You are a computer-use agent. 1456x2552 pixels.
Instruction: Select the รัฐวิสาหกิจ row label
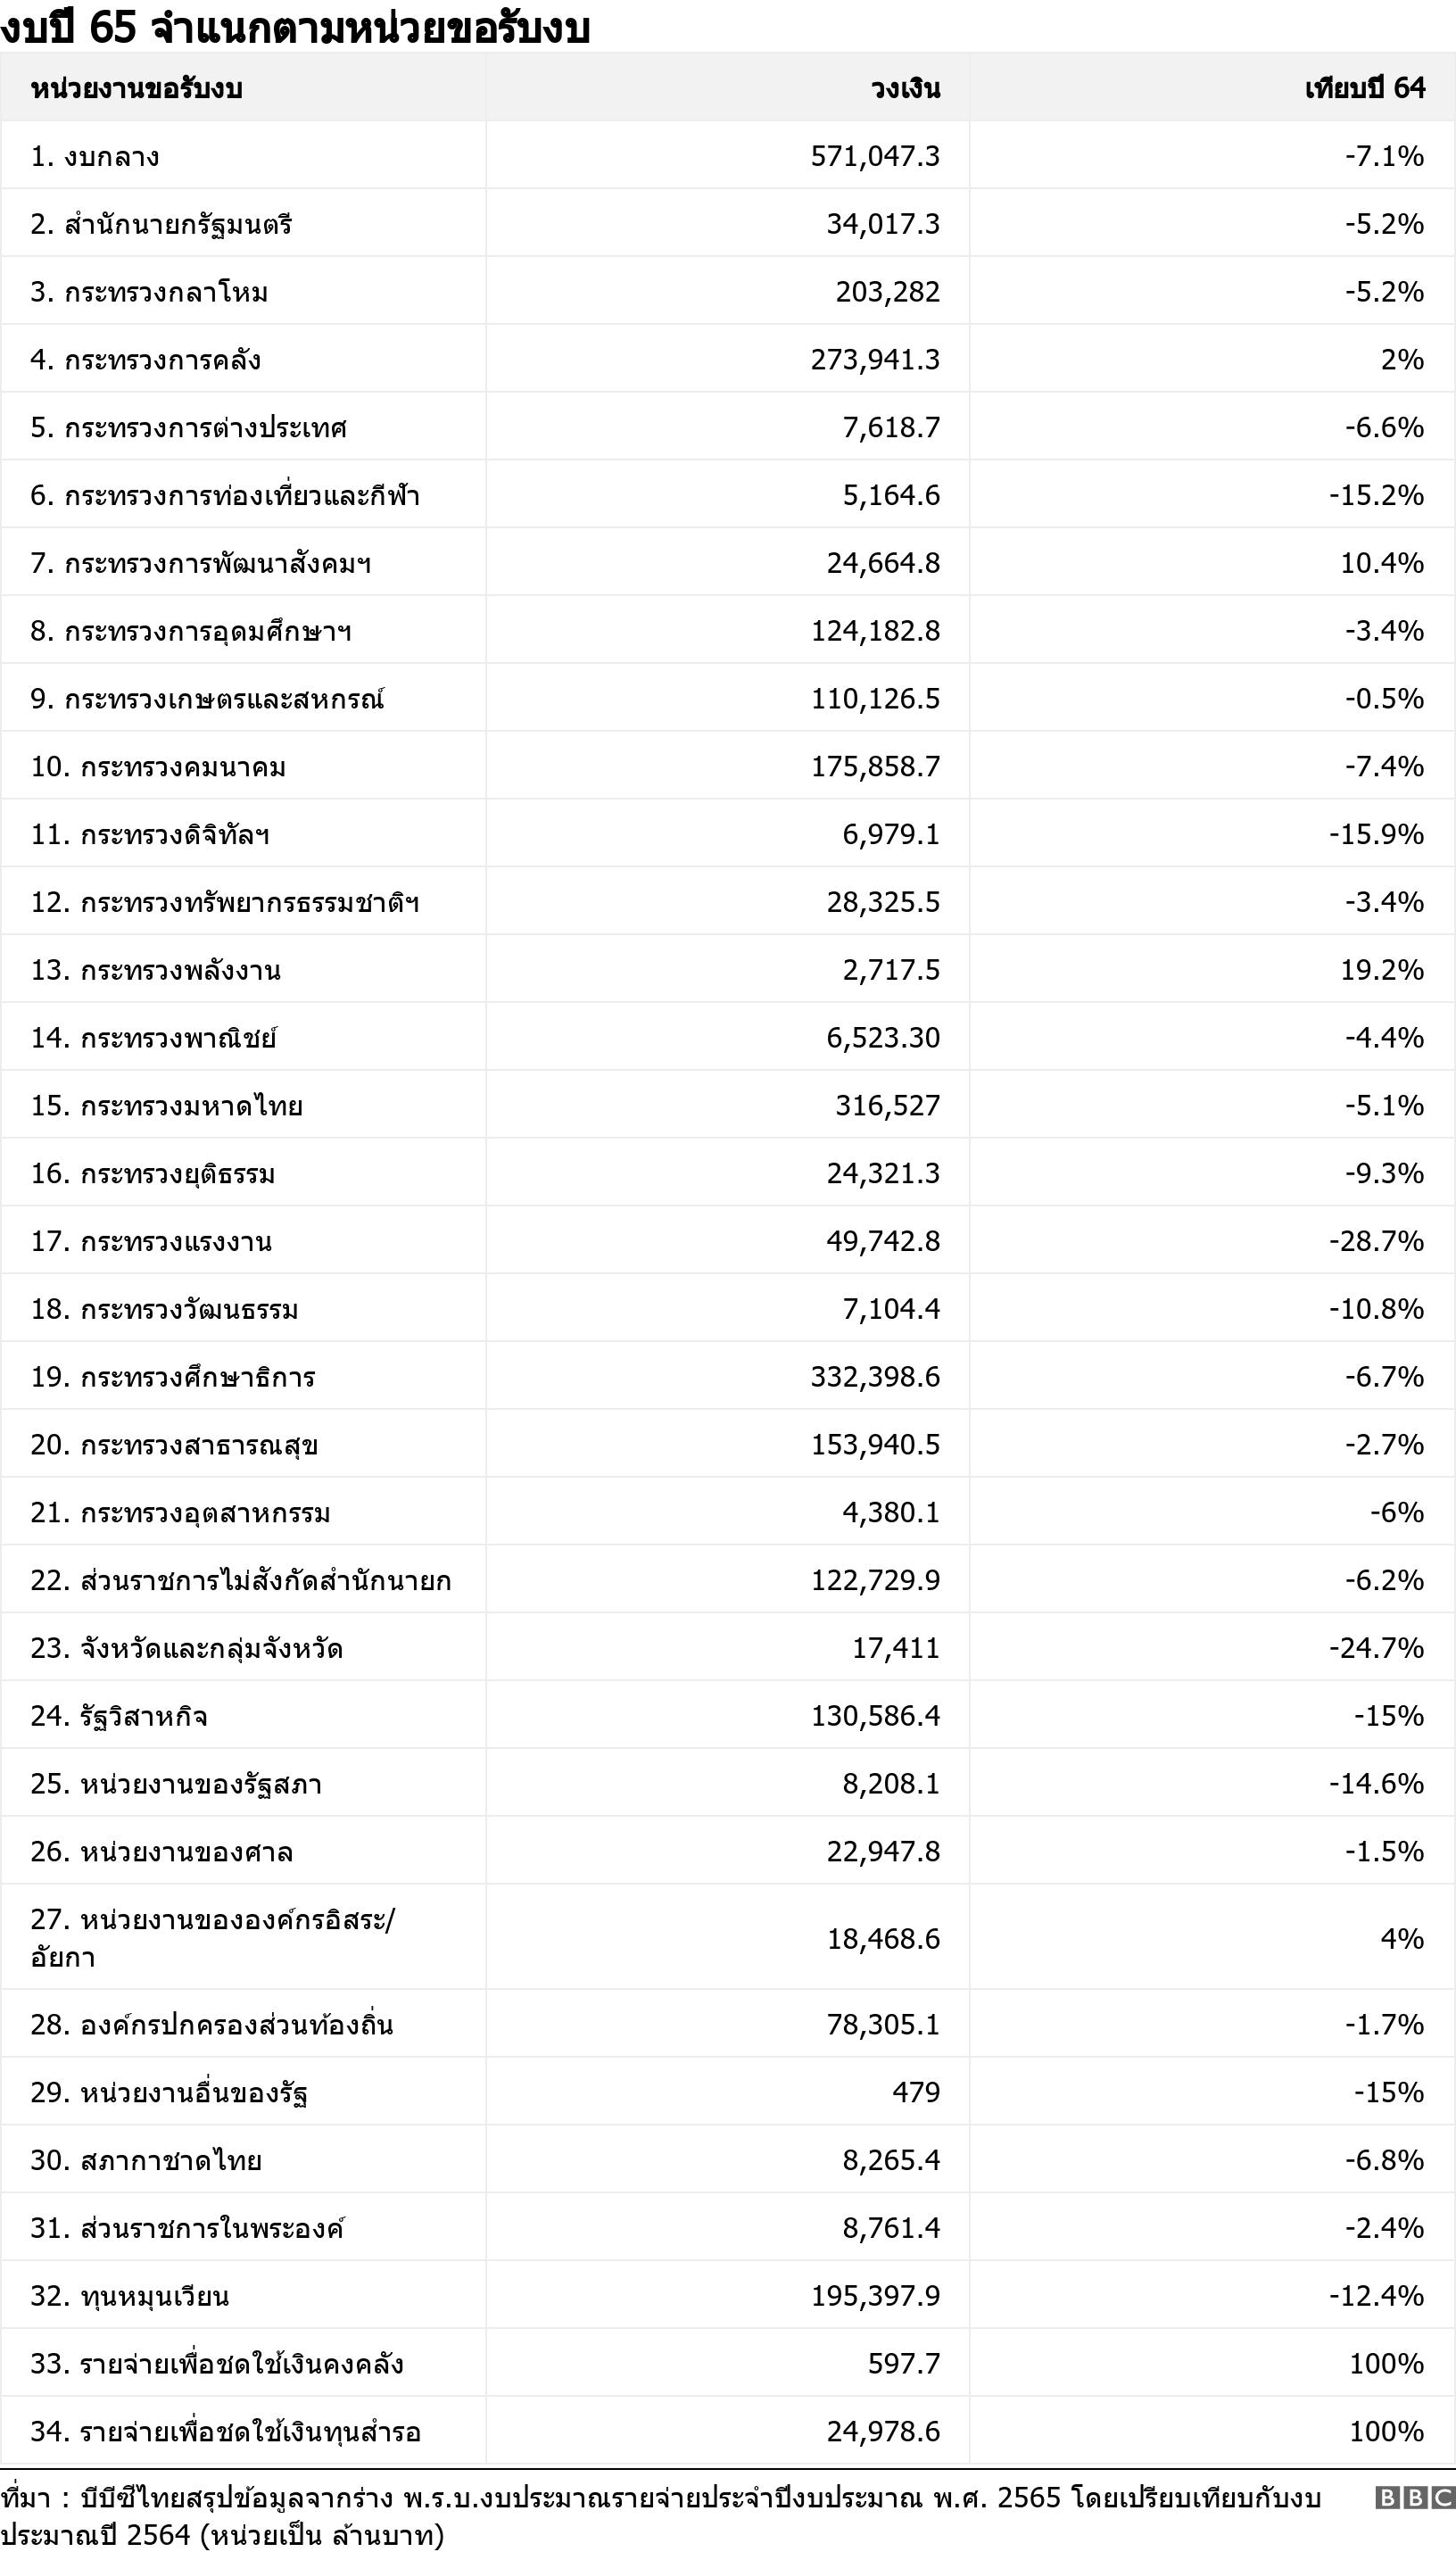[119, 1716]
